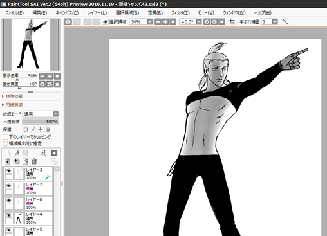Select the 領域検出元に指定 radio button
Image resolution: width=327 pixels, height=236 pixels.
pyautogui.click(x=5, y=143)
